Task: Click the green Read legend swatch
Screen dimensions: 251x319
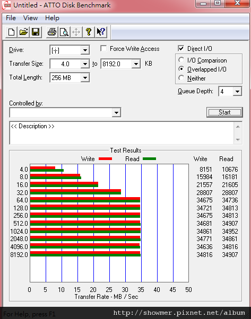Action: (x=149, y=158)
